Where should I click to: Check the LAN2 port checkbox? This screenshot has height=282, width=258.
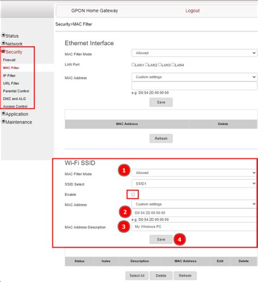pos(146,64)
